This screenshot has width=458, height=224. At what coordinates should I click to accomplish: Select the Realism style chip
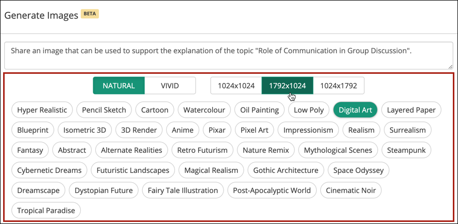pos(361,130)
